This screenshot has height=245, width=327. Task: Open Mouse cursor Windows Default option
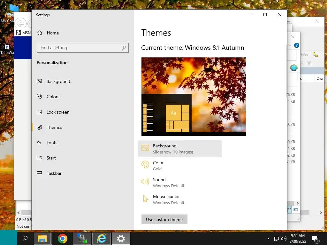tap(180, 199)
